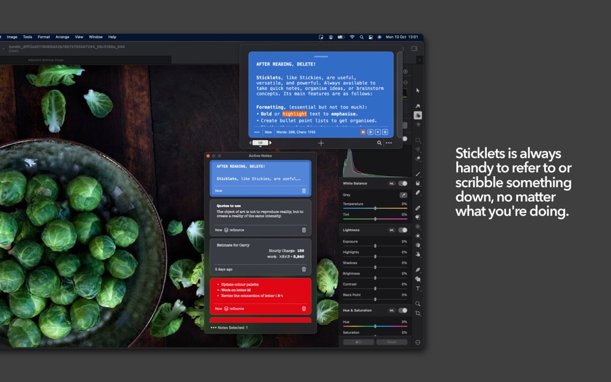Click the Reset button under the adjustments panel

point(392,342)
